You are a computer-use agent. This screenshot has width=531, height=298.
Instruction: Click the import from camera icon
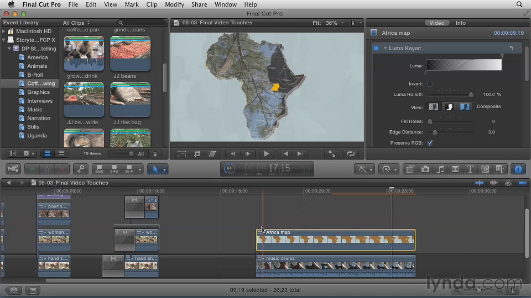pos(13,169)
